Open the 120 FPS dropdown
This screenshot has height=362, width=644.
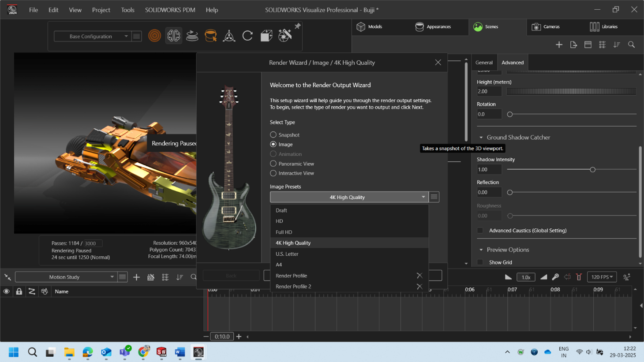coord(602,277)
